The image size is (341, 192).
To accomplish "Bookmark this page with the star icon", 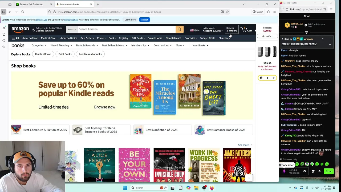I will [227, 12].
